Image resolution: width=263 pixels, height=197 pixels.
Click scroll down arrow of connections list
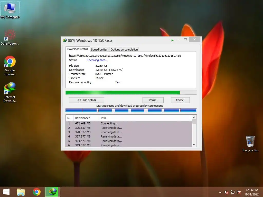(x=194, y=145)
